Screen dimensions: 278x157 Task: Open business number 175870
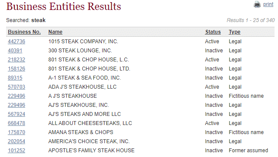[x=16, y=132]
